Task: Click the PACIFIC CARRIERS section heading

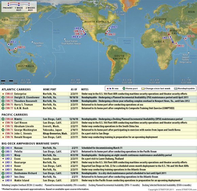Action: coord(15,115)
